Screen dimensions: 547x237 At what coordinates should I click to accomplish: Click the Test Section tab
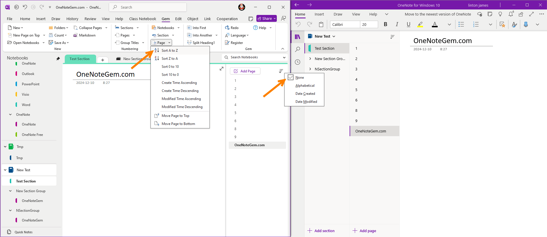79,59
